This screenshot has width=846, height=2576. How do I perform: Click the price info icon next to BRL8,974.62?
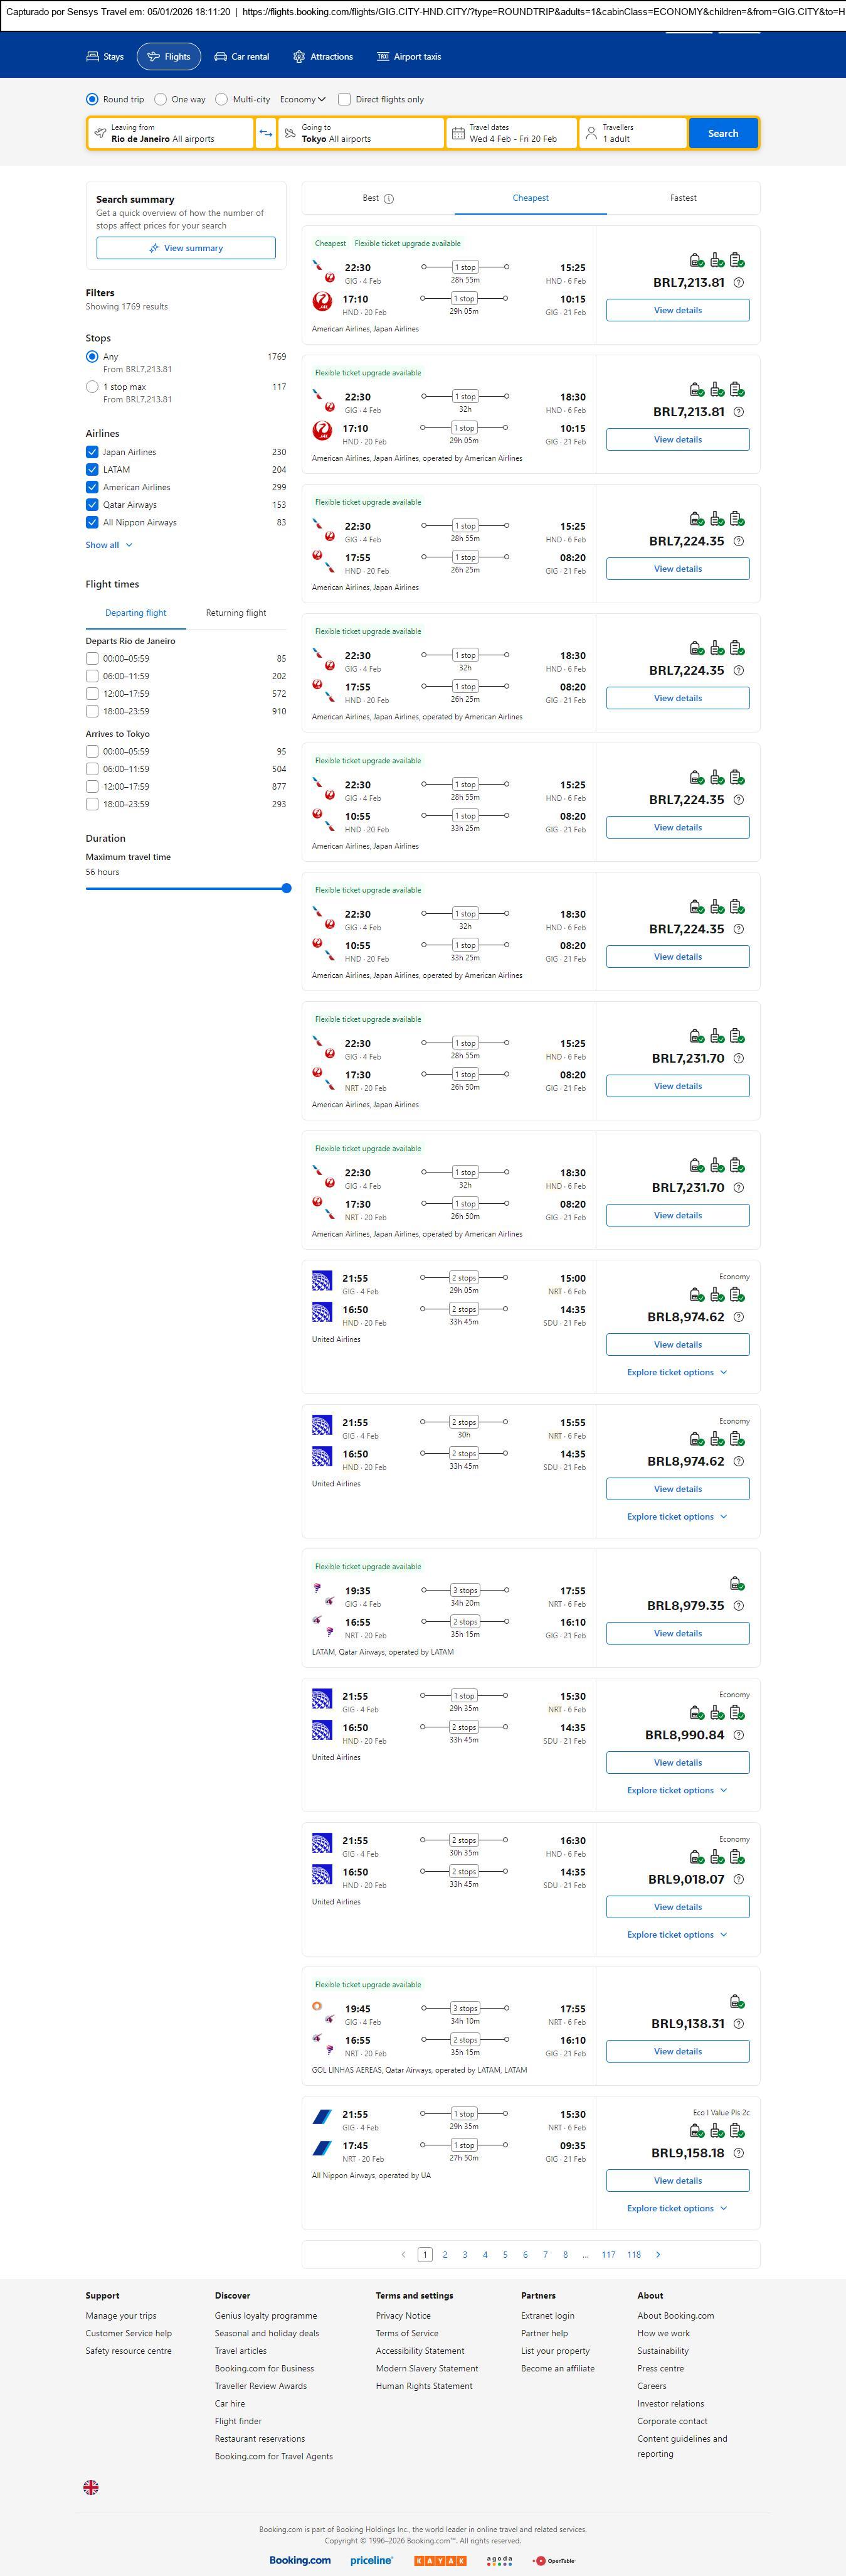[x=739, y=1316]
